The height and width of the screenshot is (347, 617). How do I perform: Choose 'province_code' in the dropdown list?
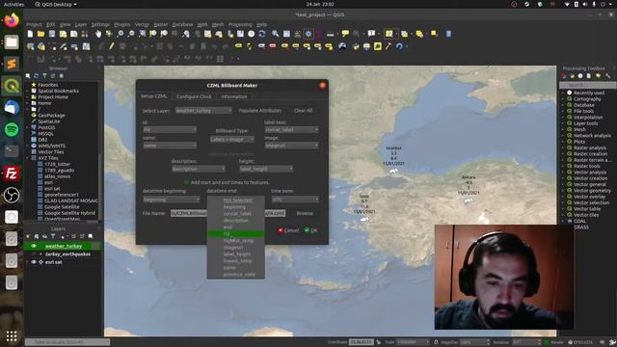pos(235,274)
